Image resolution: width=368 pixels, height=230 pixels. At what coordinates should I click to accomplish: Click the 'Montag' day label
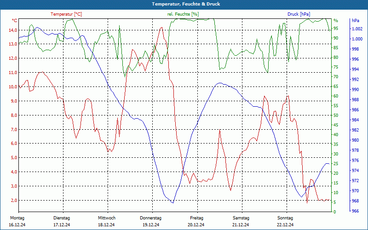(x=17, y=218)
